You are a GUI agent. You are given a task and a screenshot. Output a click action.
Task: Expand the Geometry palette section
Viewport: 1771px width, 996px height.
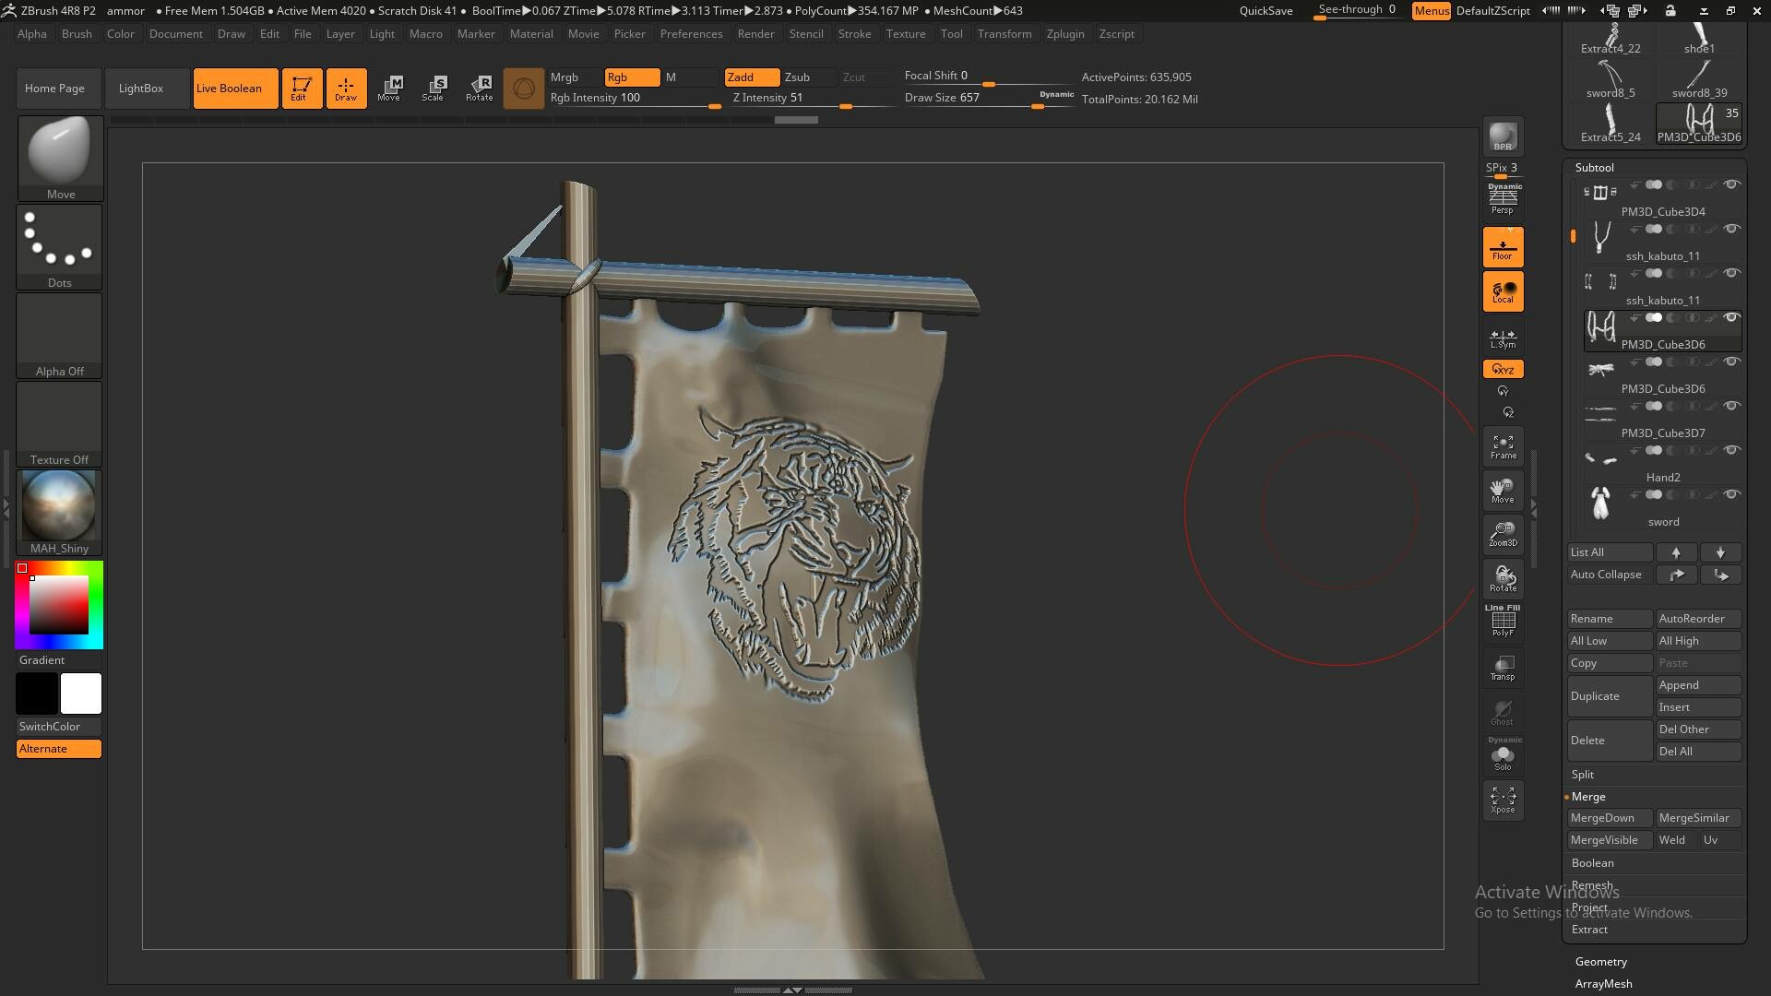[x=1600, y=962]
